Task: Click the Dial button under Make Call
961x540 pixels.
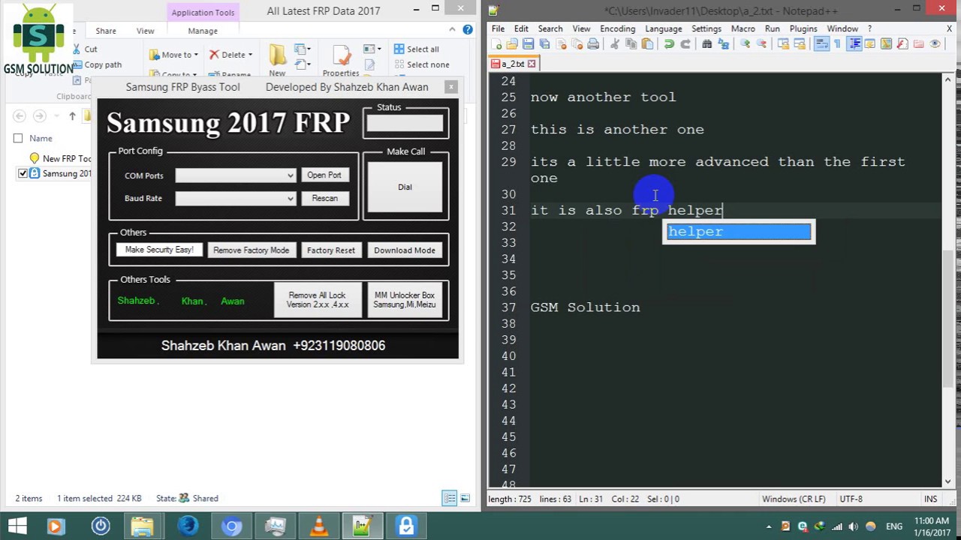Action: click(405, 187)
